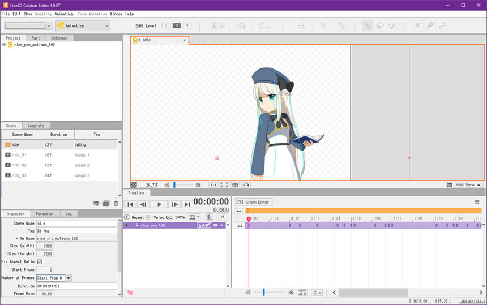
Task: Select the Brush selection tool
Action: click(392, 26)
